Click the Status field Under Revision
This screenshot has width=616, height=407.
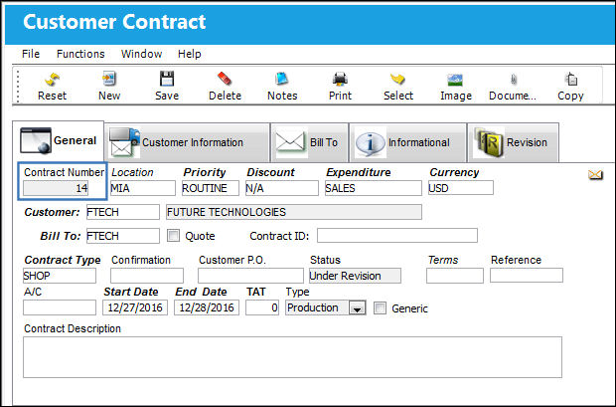[355, 276]
